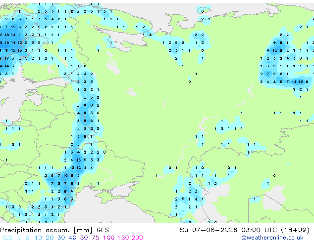Screen dimensions: 314x242
Task: Click the 75 mm legend value
Action: point(95,238)
